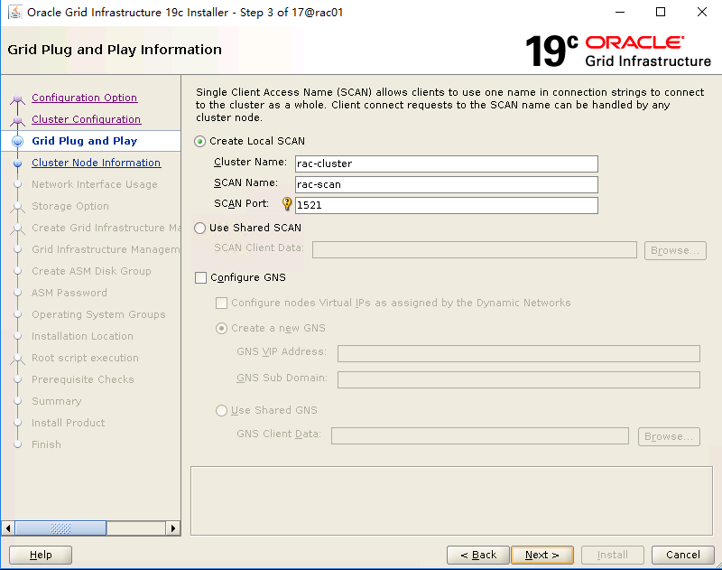This screenshot has height=570, width=722.
Task: Click the sidebar scroll left arrow
Action: tap(8, 528)
